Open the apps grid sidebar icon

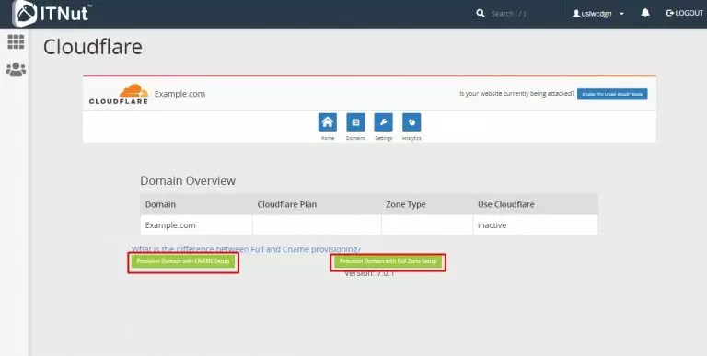coord(16,42)
